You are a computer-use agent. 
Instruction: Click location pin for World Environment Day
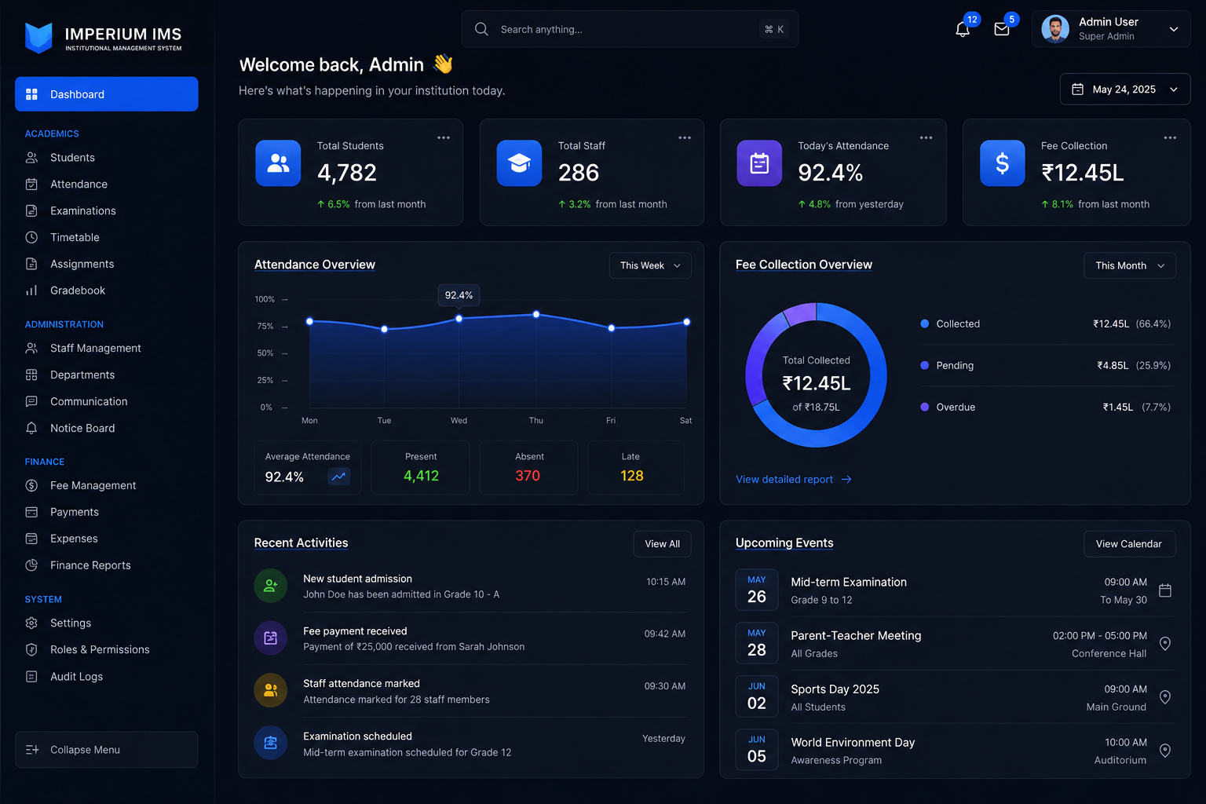pyautogui.click(x=1165, y=751)
